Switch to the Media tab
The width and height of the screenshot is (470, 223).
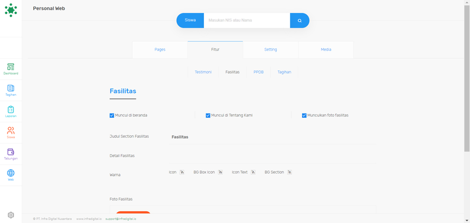(x=326, y=49)
